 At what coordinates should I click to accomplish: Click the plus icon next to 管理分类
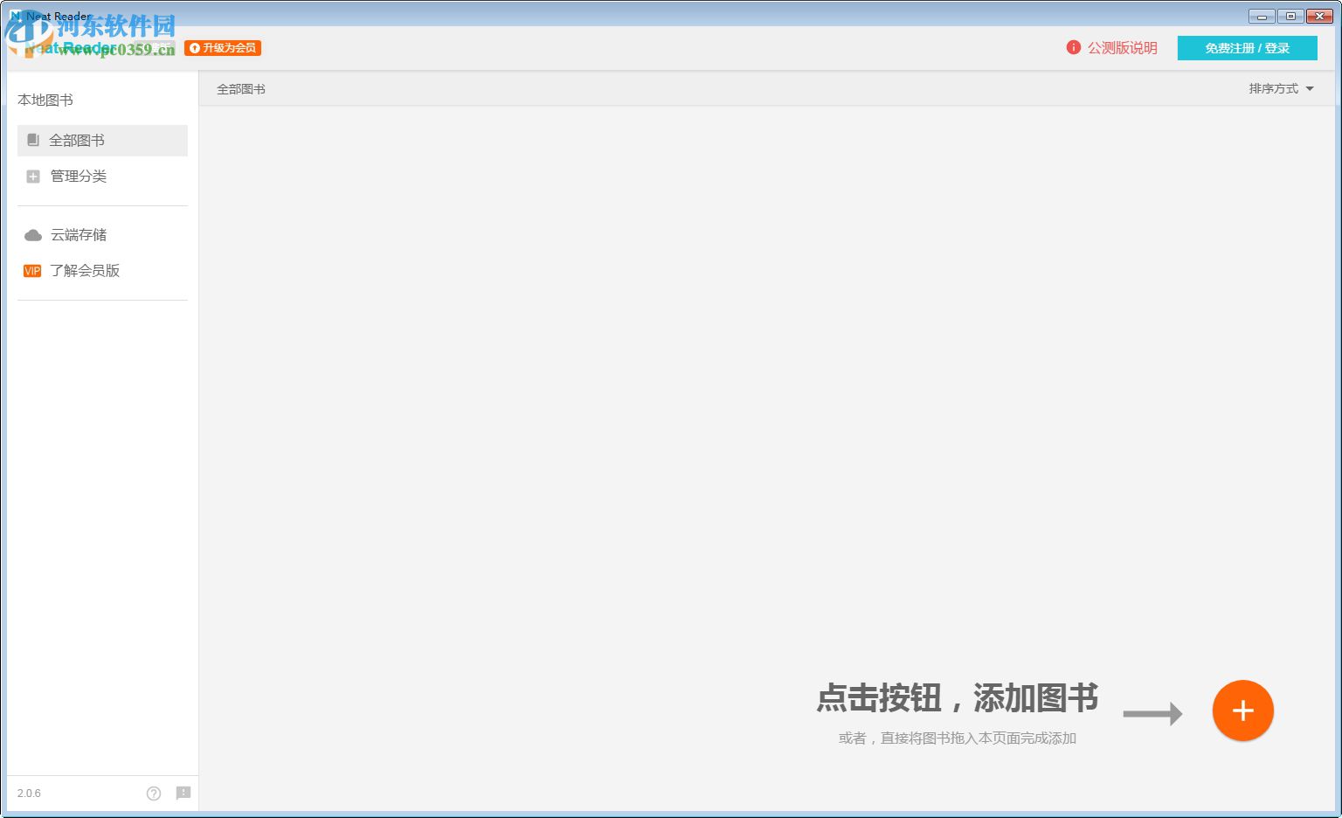(x=33, y=177)
